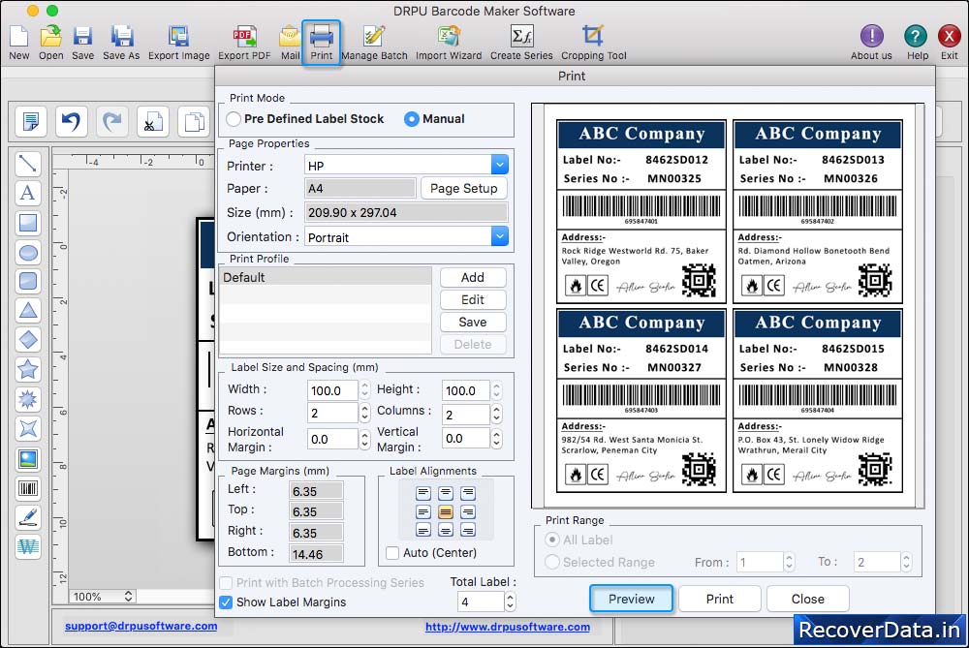This screenshot has width=969, height=648.
Task: Click Save in Print Profile
Action: [x=473, y=322]
